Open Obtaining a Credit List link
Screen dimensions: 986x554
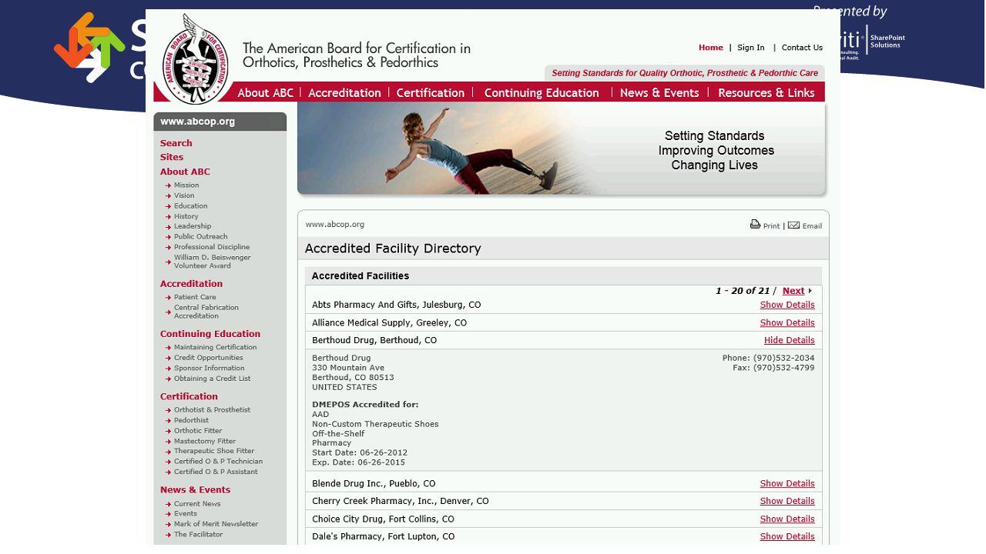(212, 379)
